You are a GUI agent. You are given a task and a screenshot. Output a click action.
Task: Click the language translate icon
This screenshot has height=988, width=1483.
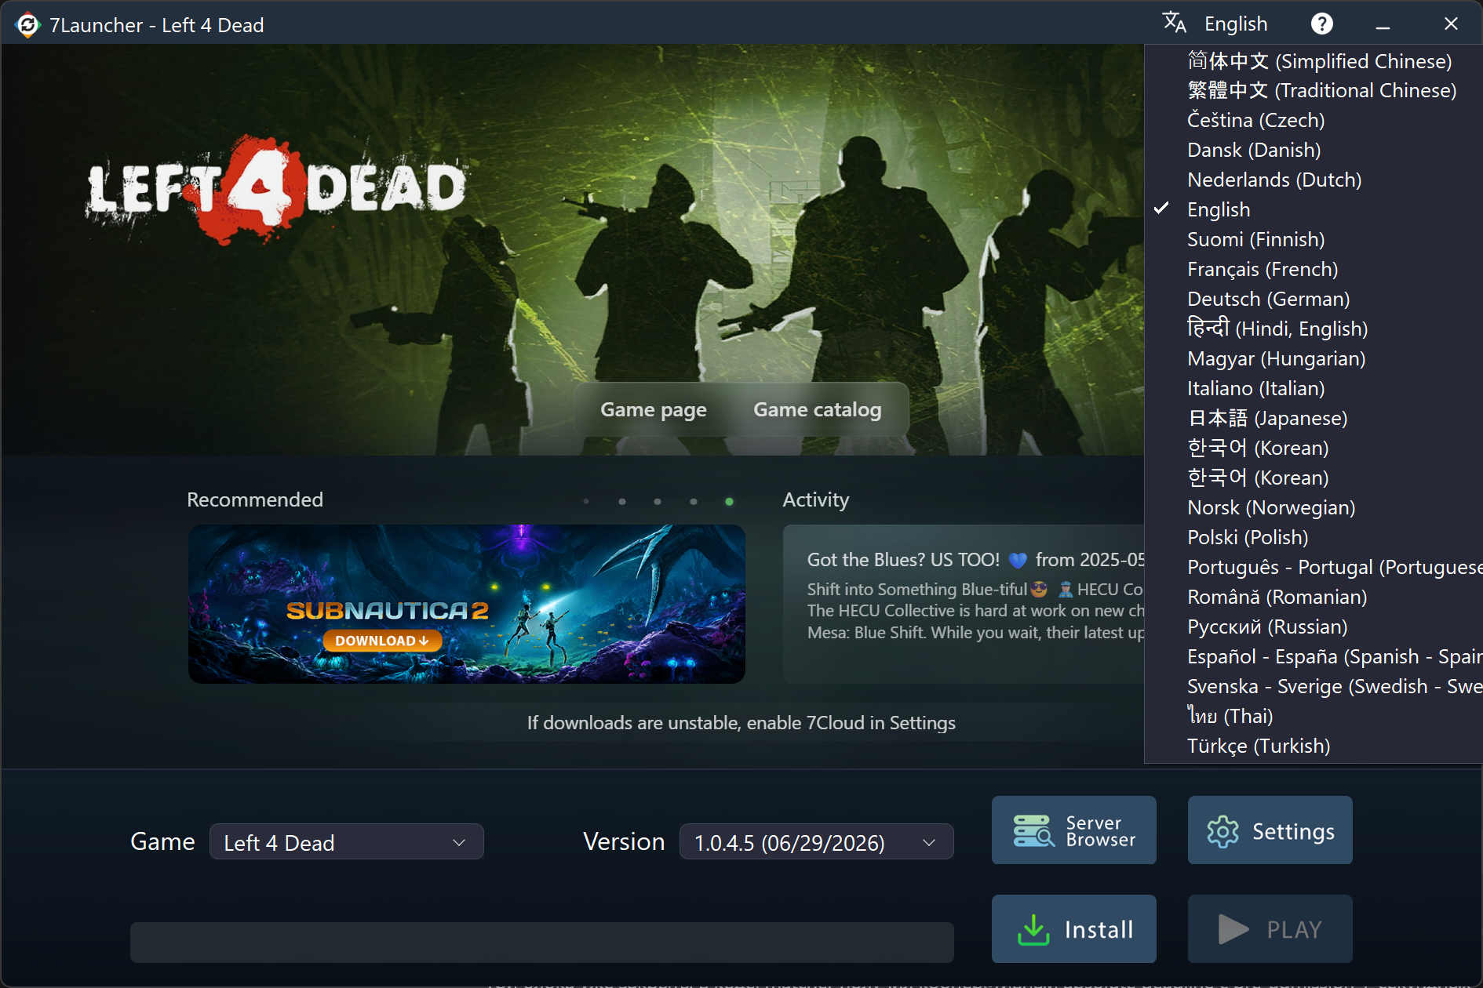coord(1174,23)
